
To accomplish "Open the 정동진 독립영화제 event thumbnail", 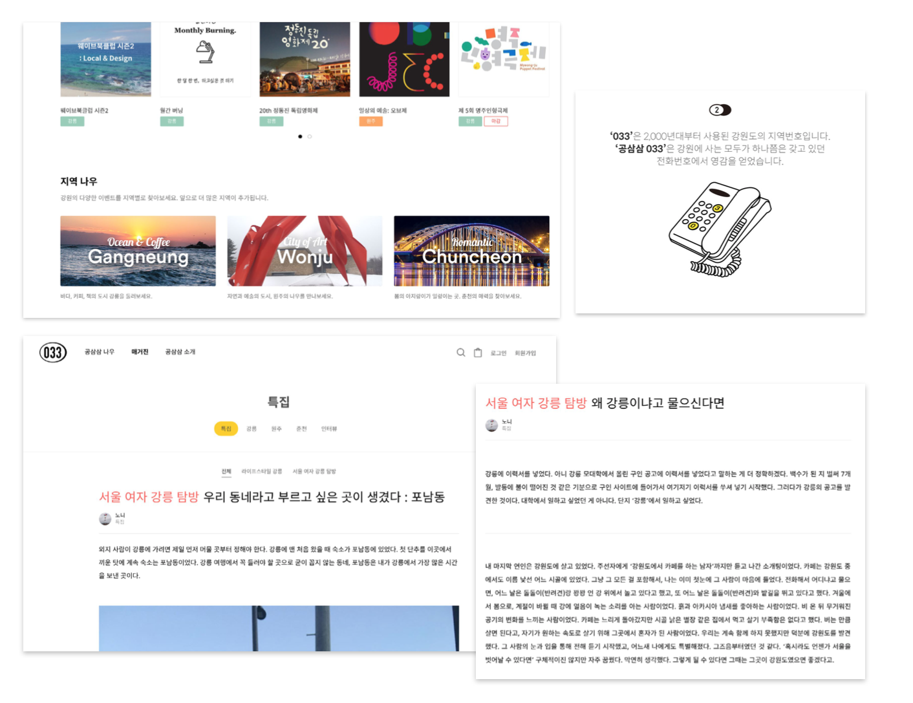I will point(305,59).
